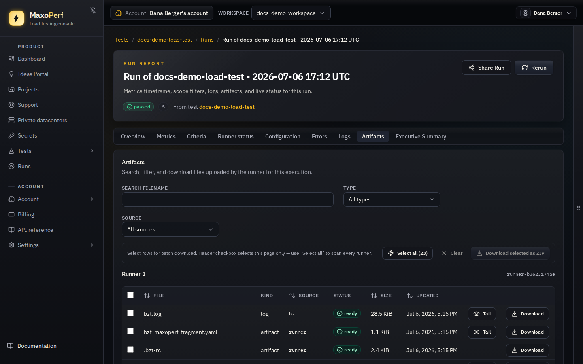Open the Errors tab
This screenshot has width=583, height=364.
319,136
